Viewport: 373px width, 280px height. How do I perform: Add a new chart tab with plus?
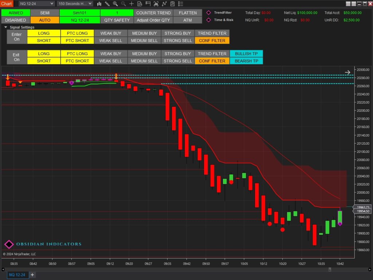[32, 275]
